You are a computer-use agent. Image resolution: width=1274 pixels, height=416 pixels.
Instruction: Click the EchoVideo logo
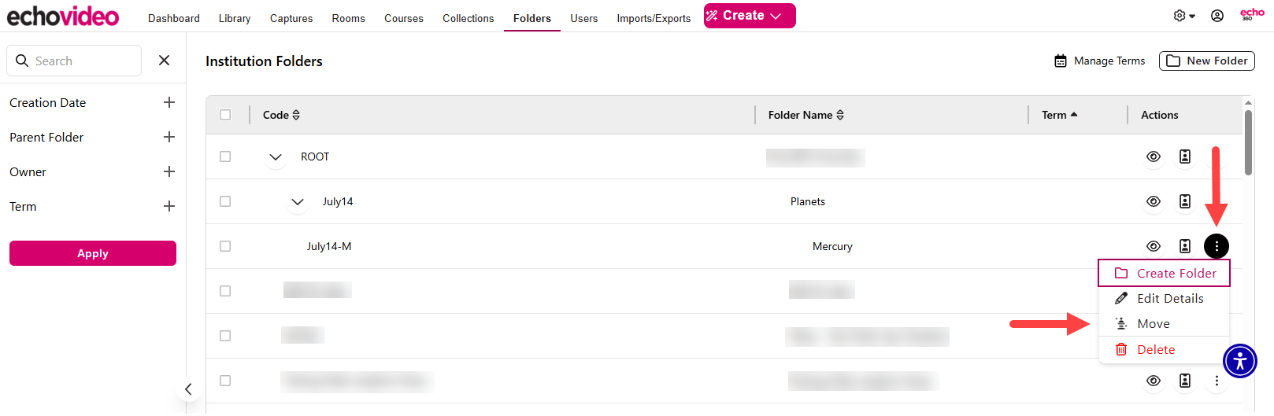coord(63,16)
